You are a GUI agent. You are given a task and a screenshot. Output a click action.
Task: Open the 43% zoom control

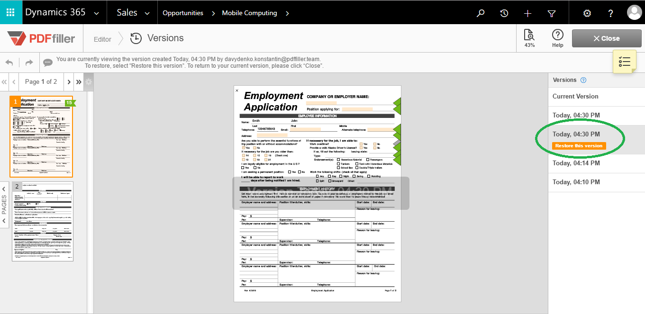coord(529,38)
